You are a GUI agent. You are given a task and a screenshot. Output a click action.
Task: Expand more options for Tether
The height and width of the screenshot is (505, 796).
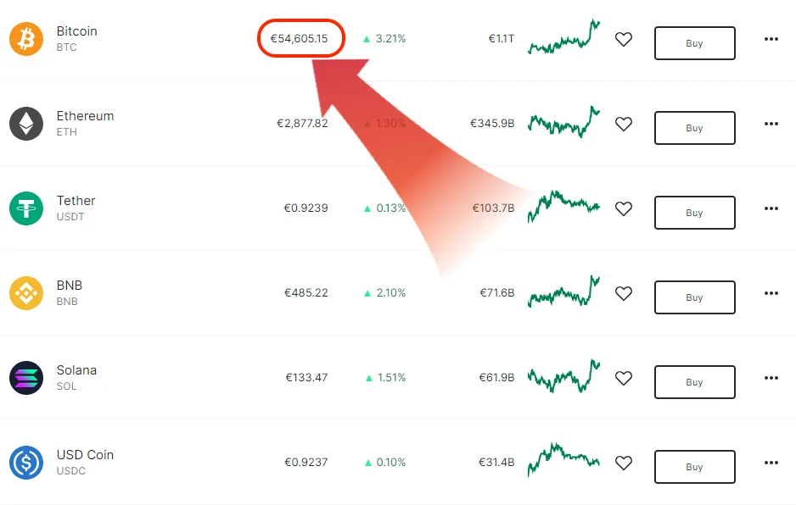(x=771, y=208)
